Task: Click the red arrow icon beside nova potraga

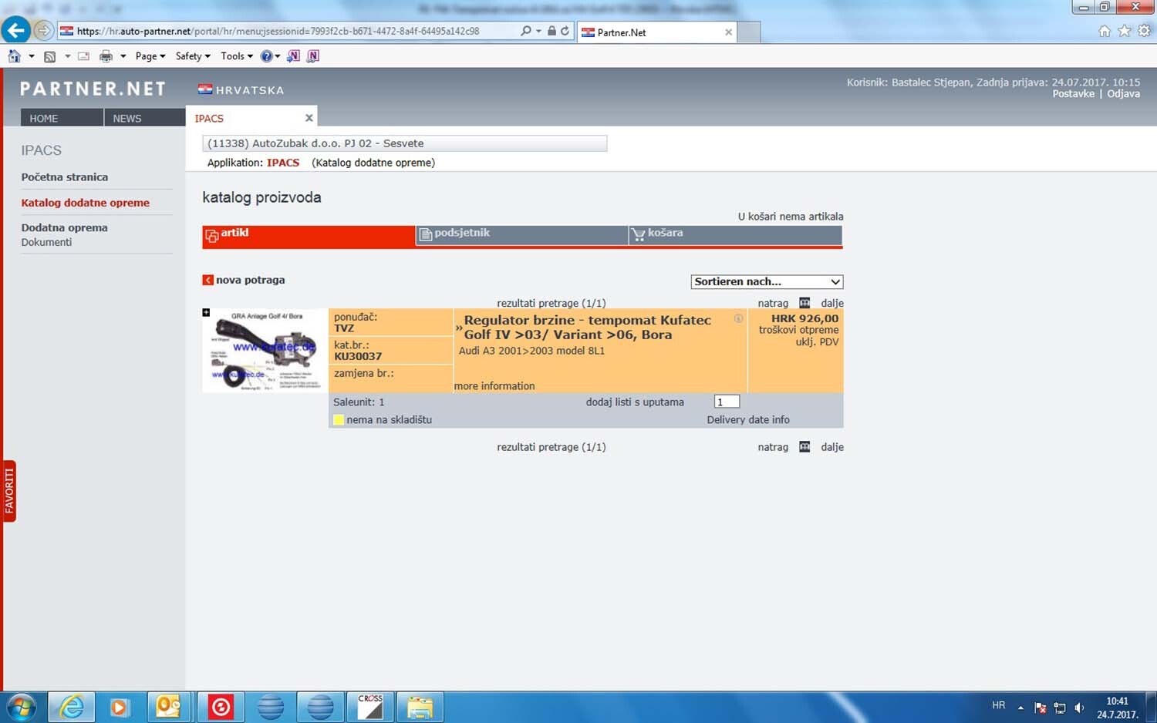Action: pyautogui.click(x=207, y=280)
